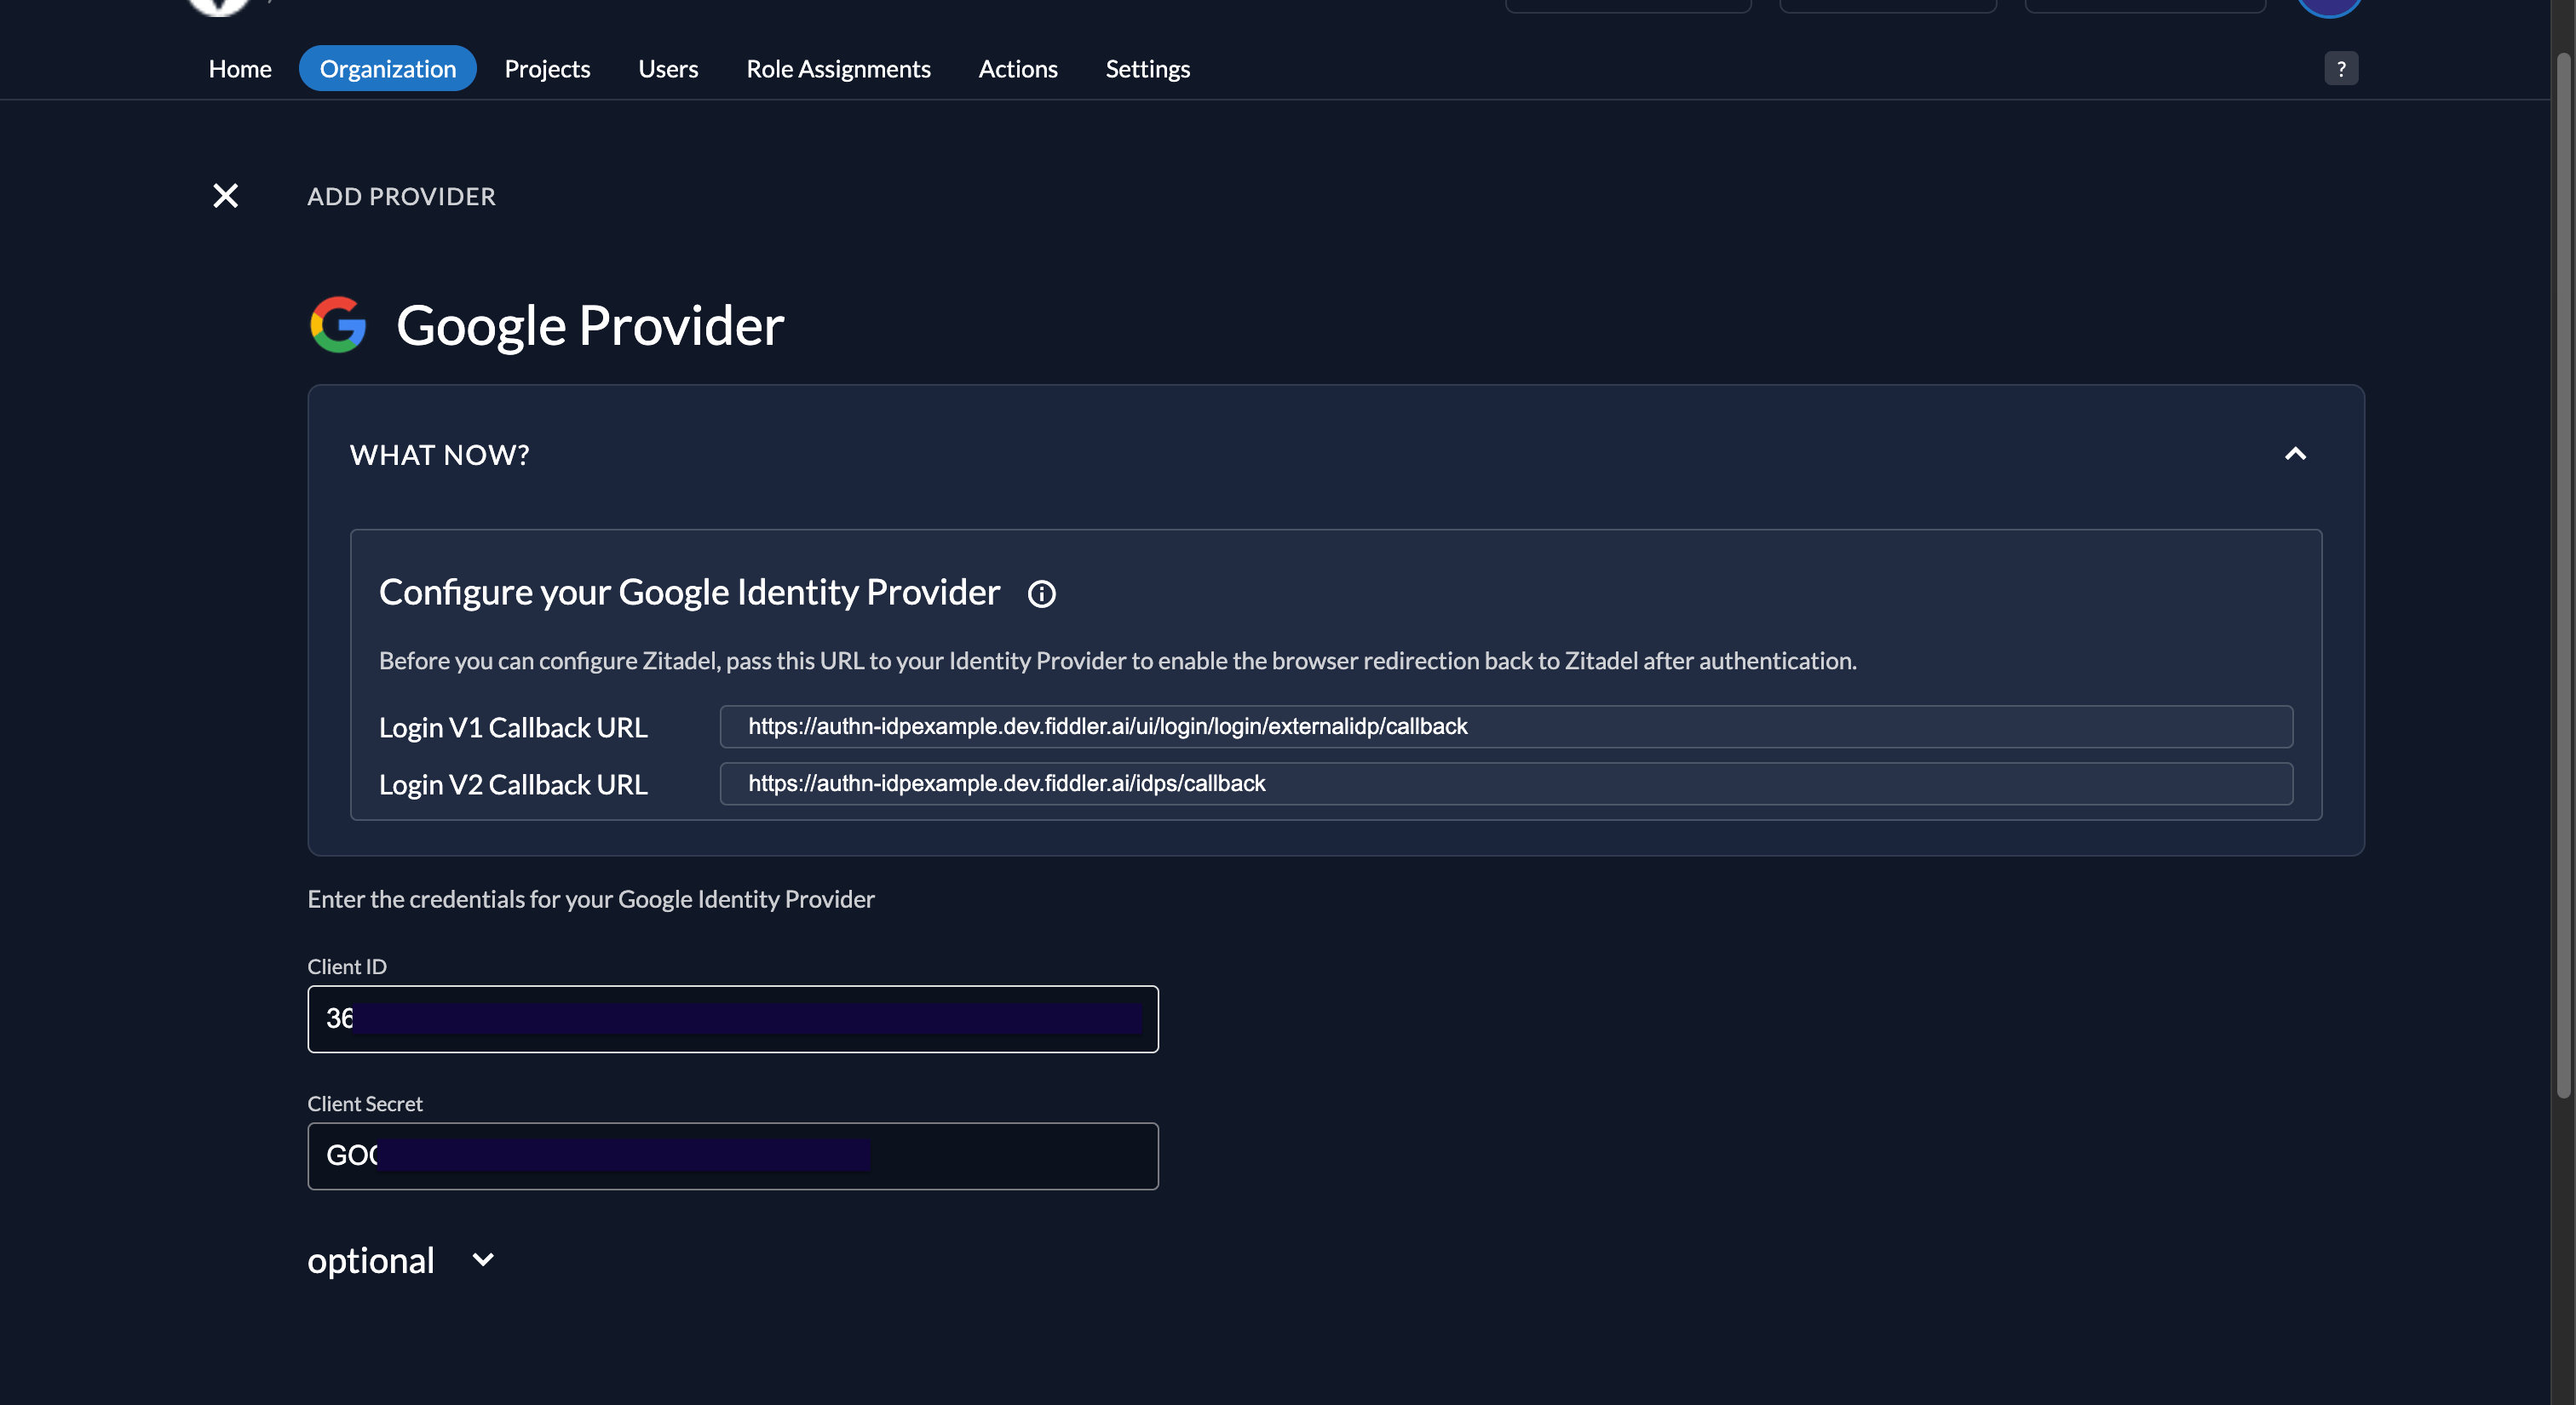Open the Role Assignments tab
The height and width of the screenshot is (1405, 2576).
click(x=838, y=69)
